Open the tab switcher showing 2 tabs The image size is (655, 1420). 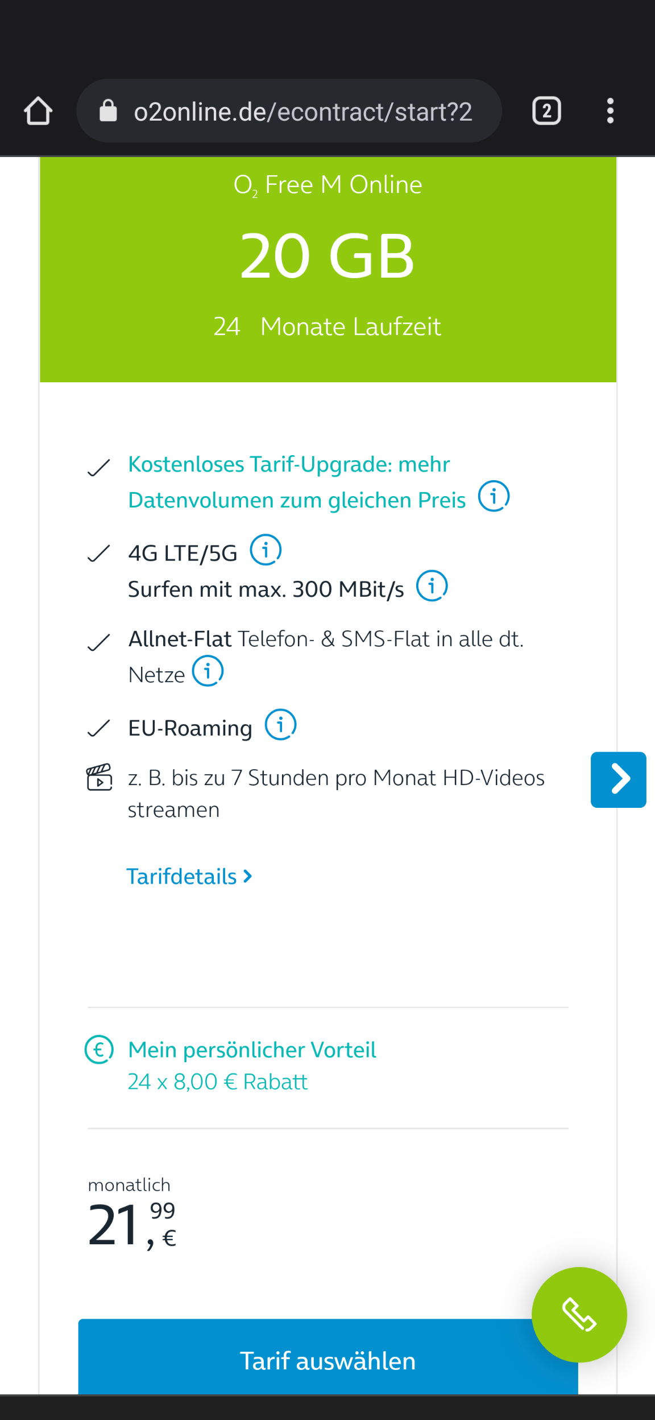(546, 111)
